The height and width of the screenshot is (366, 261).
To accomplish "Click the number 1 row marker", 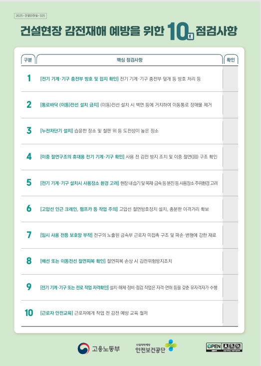I will 29,78.
